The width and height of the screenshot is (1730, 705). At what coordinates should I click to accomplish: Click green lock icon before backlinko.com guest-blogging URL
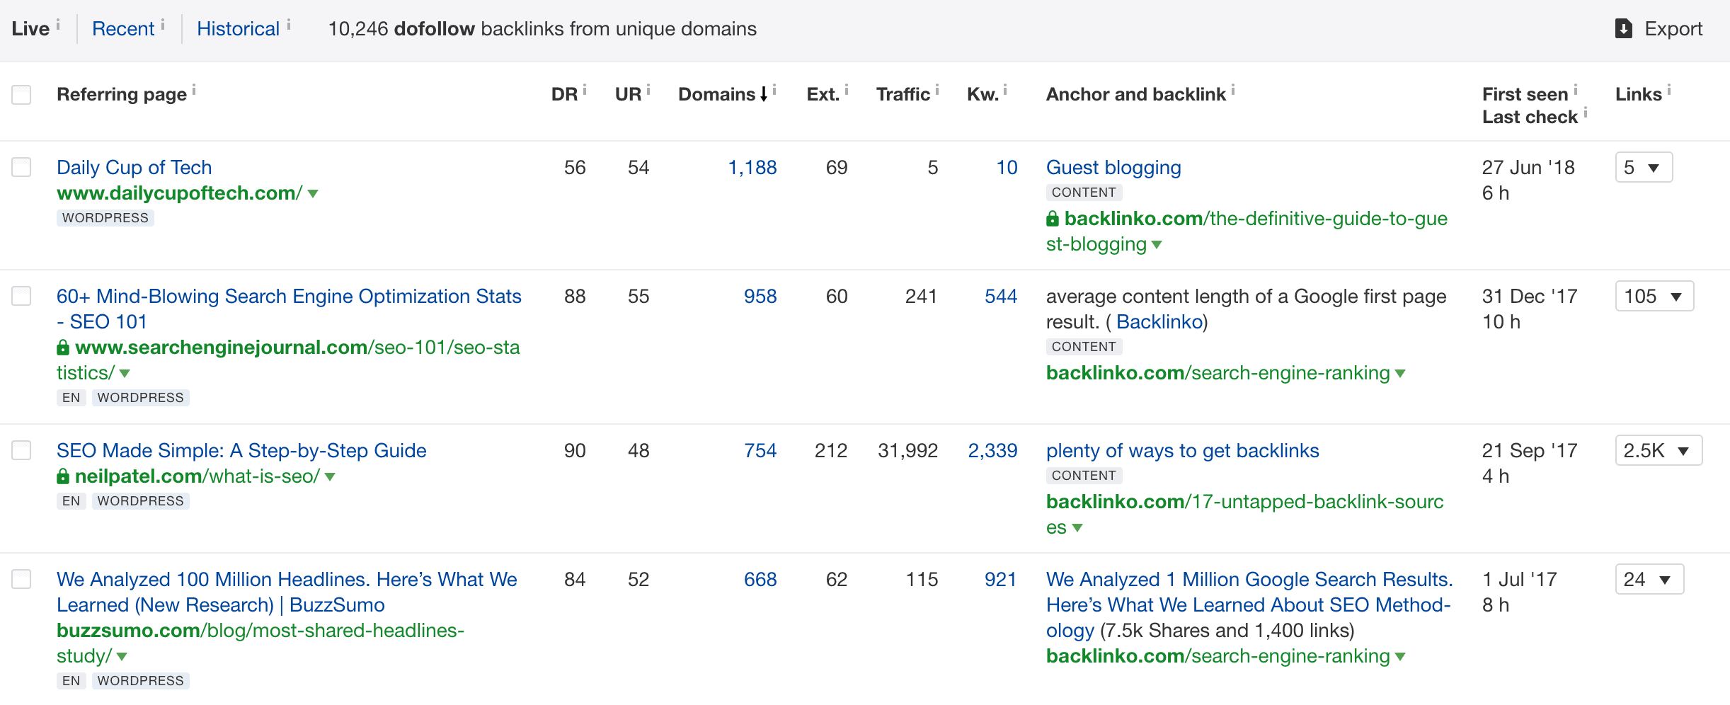tap(1053, 218)
